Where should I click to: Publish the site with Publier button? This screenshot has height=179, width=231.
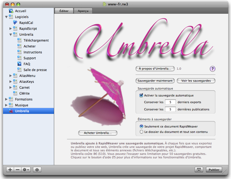pos(214,170)
